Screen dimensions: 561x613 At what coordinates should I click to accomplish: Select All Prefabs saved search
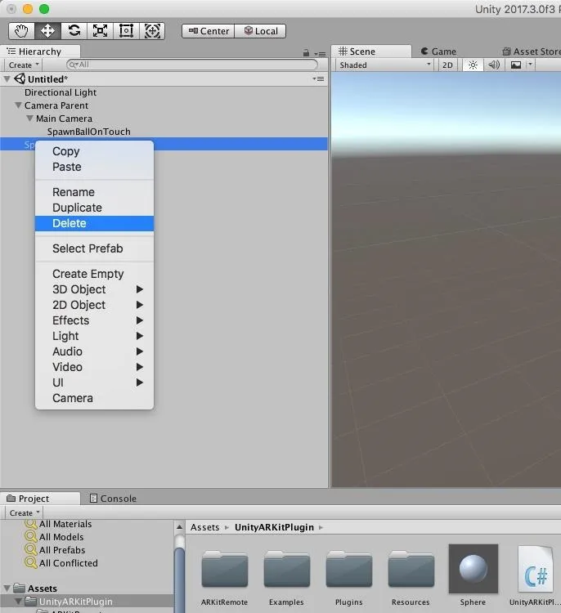click(x=62, y=550)
